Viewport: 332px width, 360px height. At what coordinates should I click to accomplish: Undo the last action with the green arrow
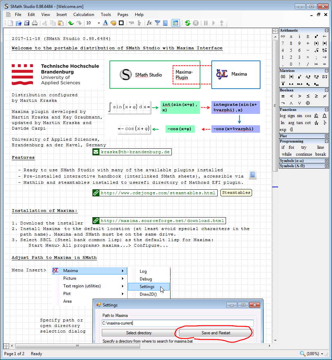click(71, 23)
